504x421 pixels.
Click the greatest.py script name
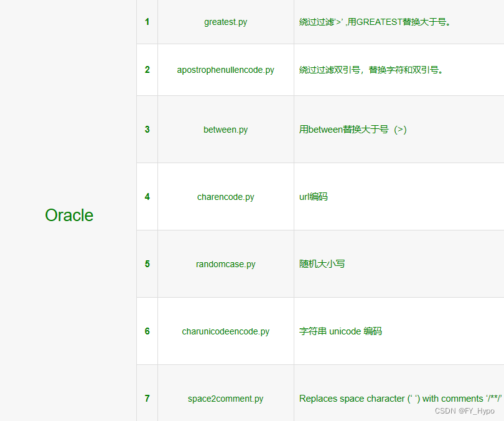tap(226, 22)
